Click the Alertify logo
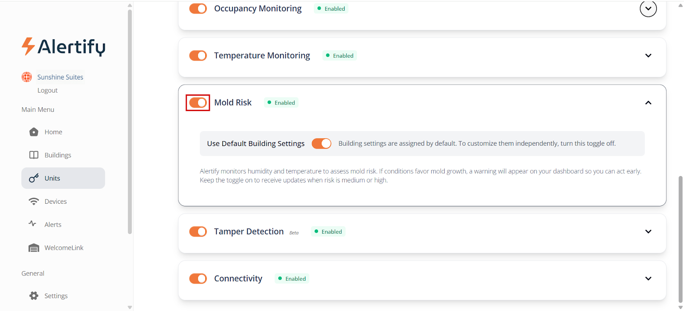Viewport: 684px width, 311px height. tap(63, 47)
